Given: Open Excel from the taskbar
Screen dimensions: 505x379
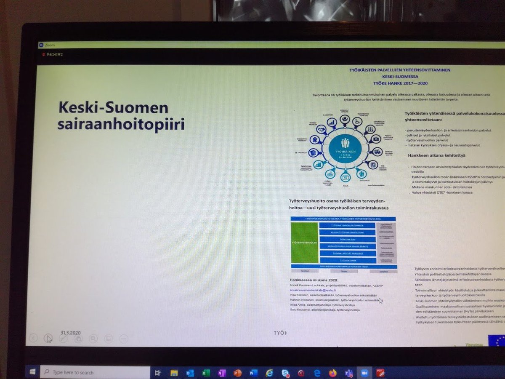Looking at the screenshot, I should pos(206,373).
